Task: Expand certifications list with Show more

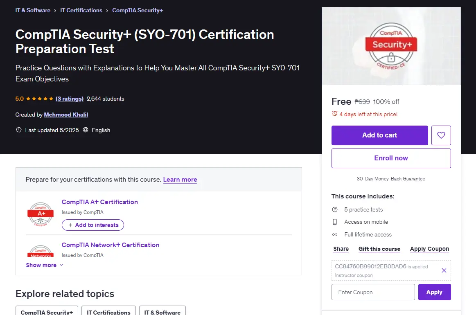Action: tap(45, 265)
